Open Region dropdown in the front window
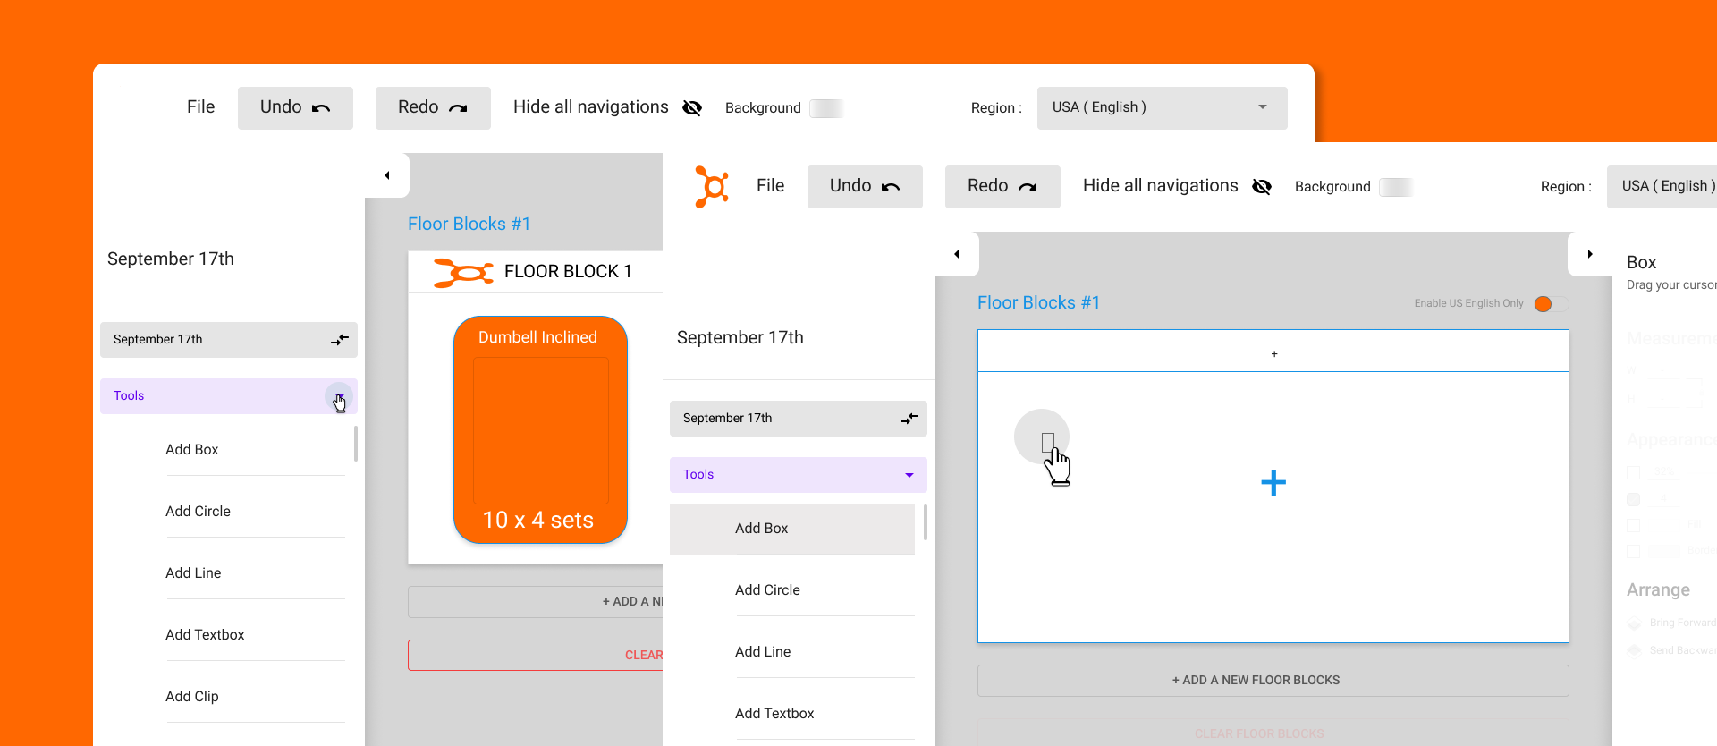Image resolution: width=1717 pixels, height=746 pixels. 1662,186
